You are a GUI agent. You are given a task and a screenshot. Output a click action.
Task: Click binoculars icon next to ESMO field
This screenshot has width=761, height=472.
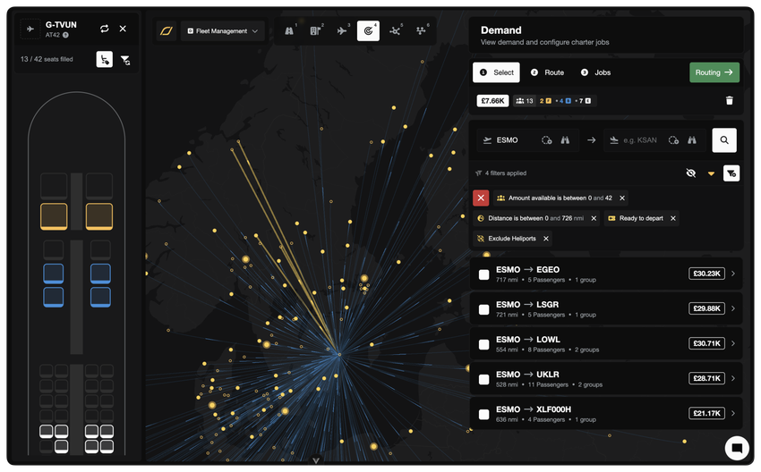point(565,140)
